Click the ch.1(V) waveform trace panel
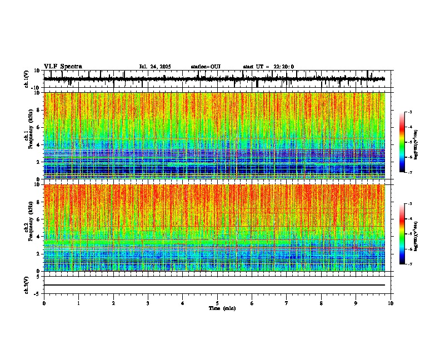The height and width of the screenshot is (340, 440). (x=217, y=79)
